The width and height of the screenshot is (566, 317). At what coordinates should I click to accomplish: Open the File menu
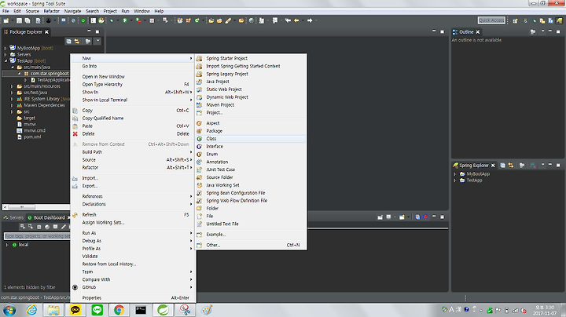pos(6,11)
